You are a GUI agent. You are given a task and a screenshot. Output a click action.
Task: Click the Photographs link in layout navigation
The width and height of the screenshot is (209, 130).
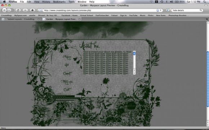[67, 82]
